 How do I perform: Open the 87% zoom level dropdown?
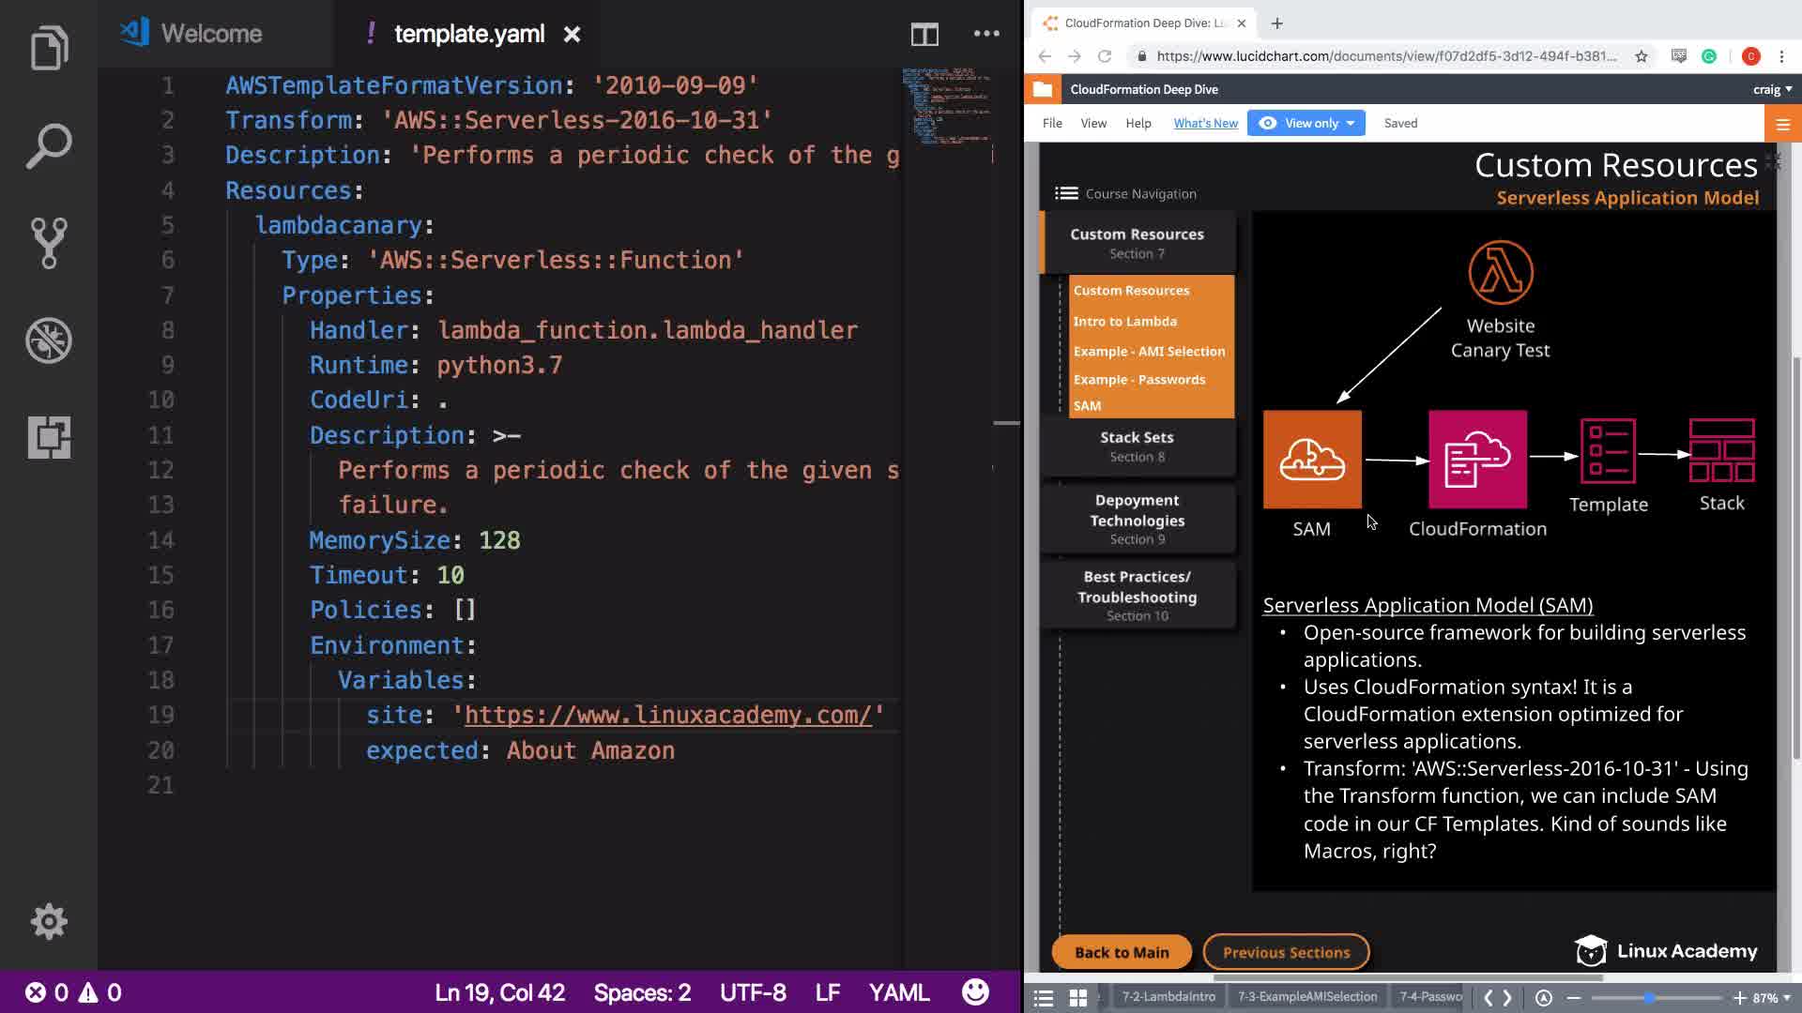tap(1772, 998)
